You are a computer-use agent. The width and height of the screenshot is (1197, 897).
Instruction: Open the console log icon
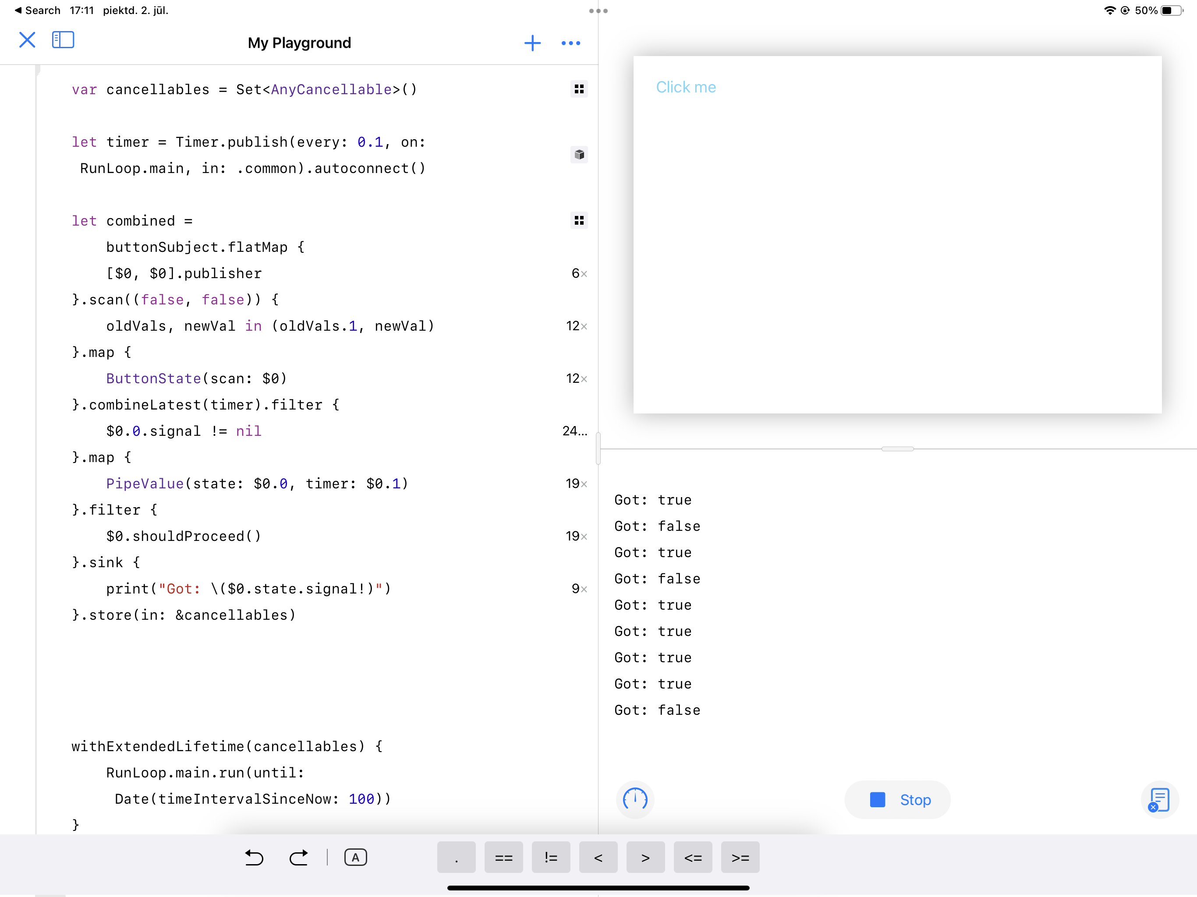1159,800
